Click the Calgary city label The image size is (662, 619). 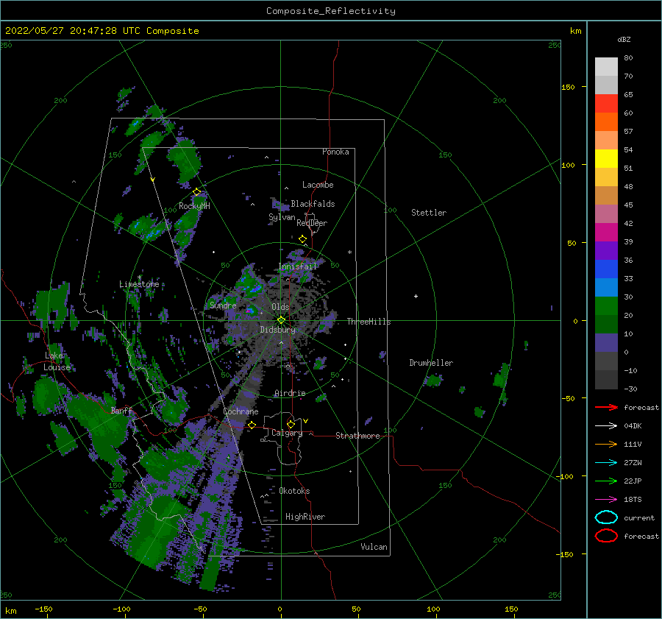(x=287, y=433)
